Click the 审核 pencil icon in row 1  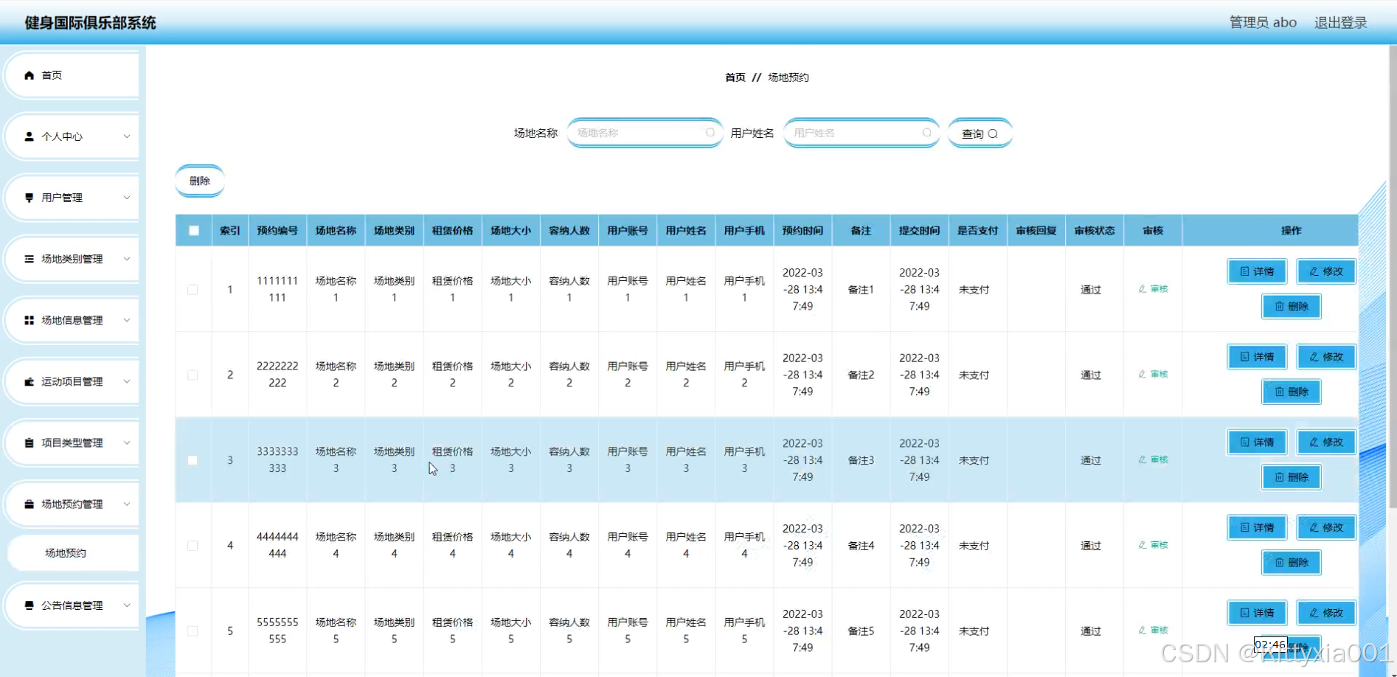(x=1143, y=289)
